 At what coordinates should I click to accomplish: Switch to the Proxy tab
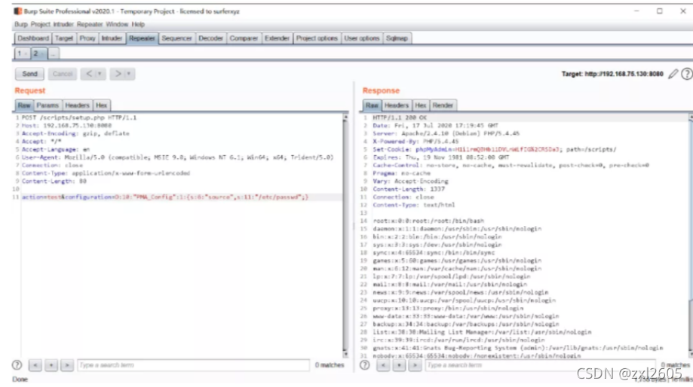pyautogui.click(x=87, y=38)
